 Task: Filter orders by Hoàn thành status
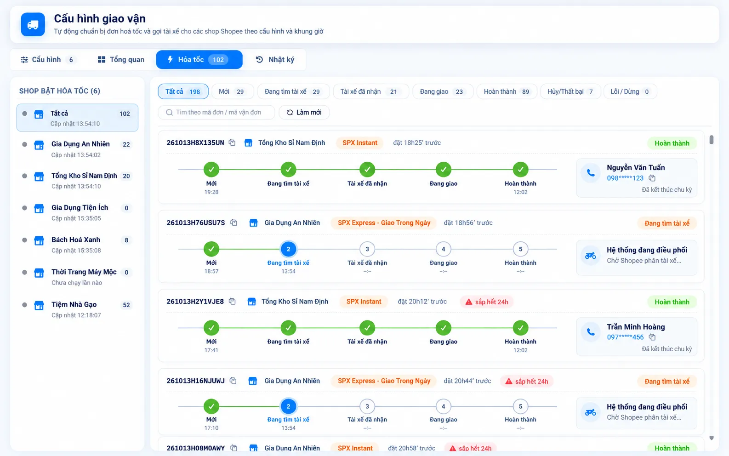[x=507, y=91]
